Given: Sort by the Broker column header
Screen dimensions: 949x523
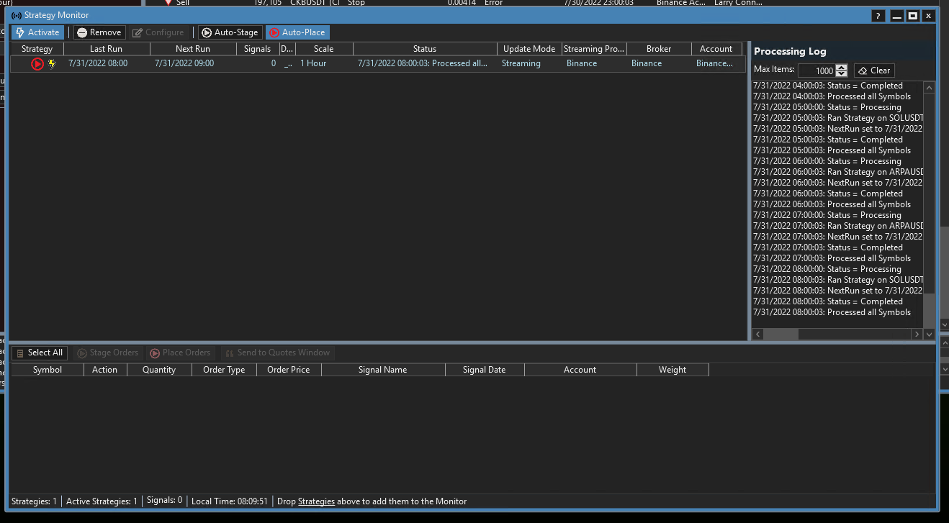Looking at the screenshot, I should (659, 49).
